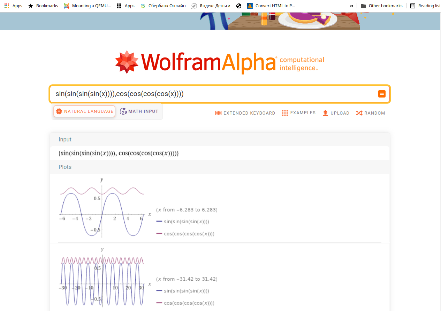Click the interpreted input formula text

pos(119,153)
